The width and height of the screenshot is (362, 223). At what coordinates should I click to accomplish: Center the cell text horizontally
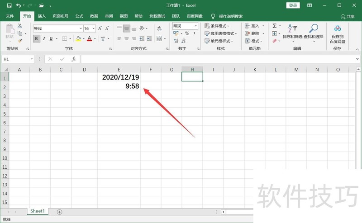127,38
